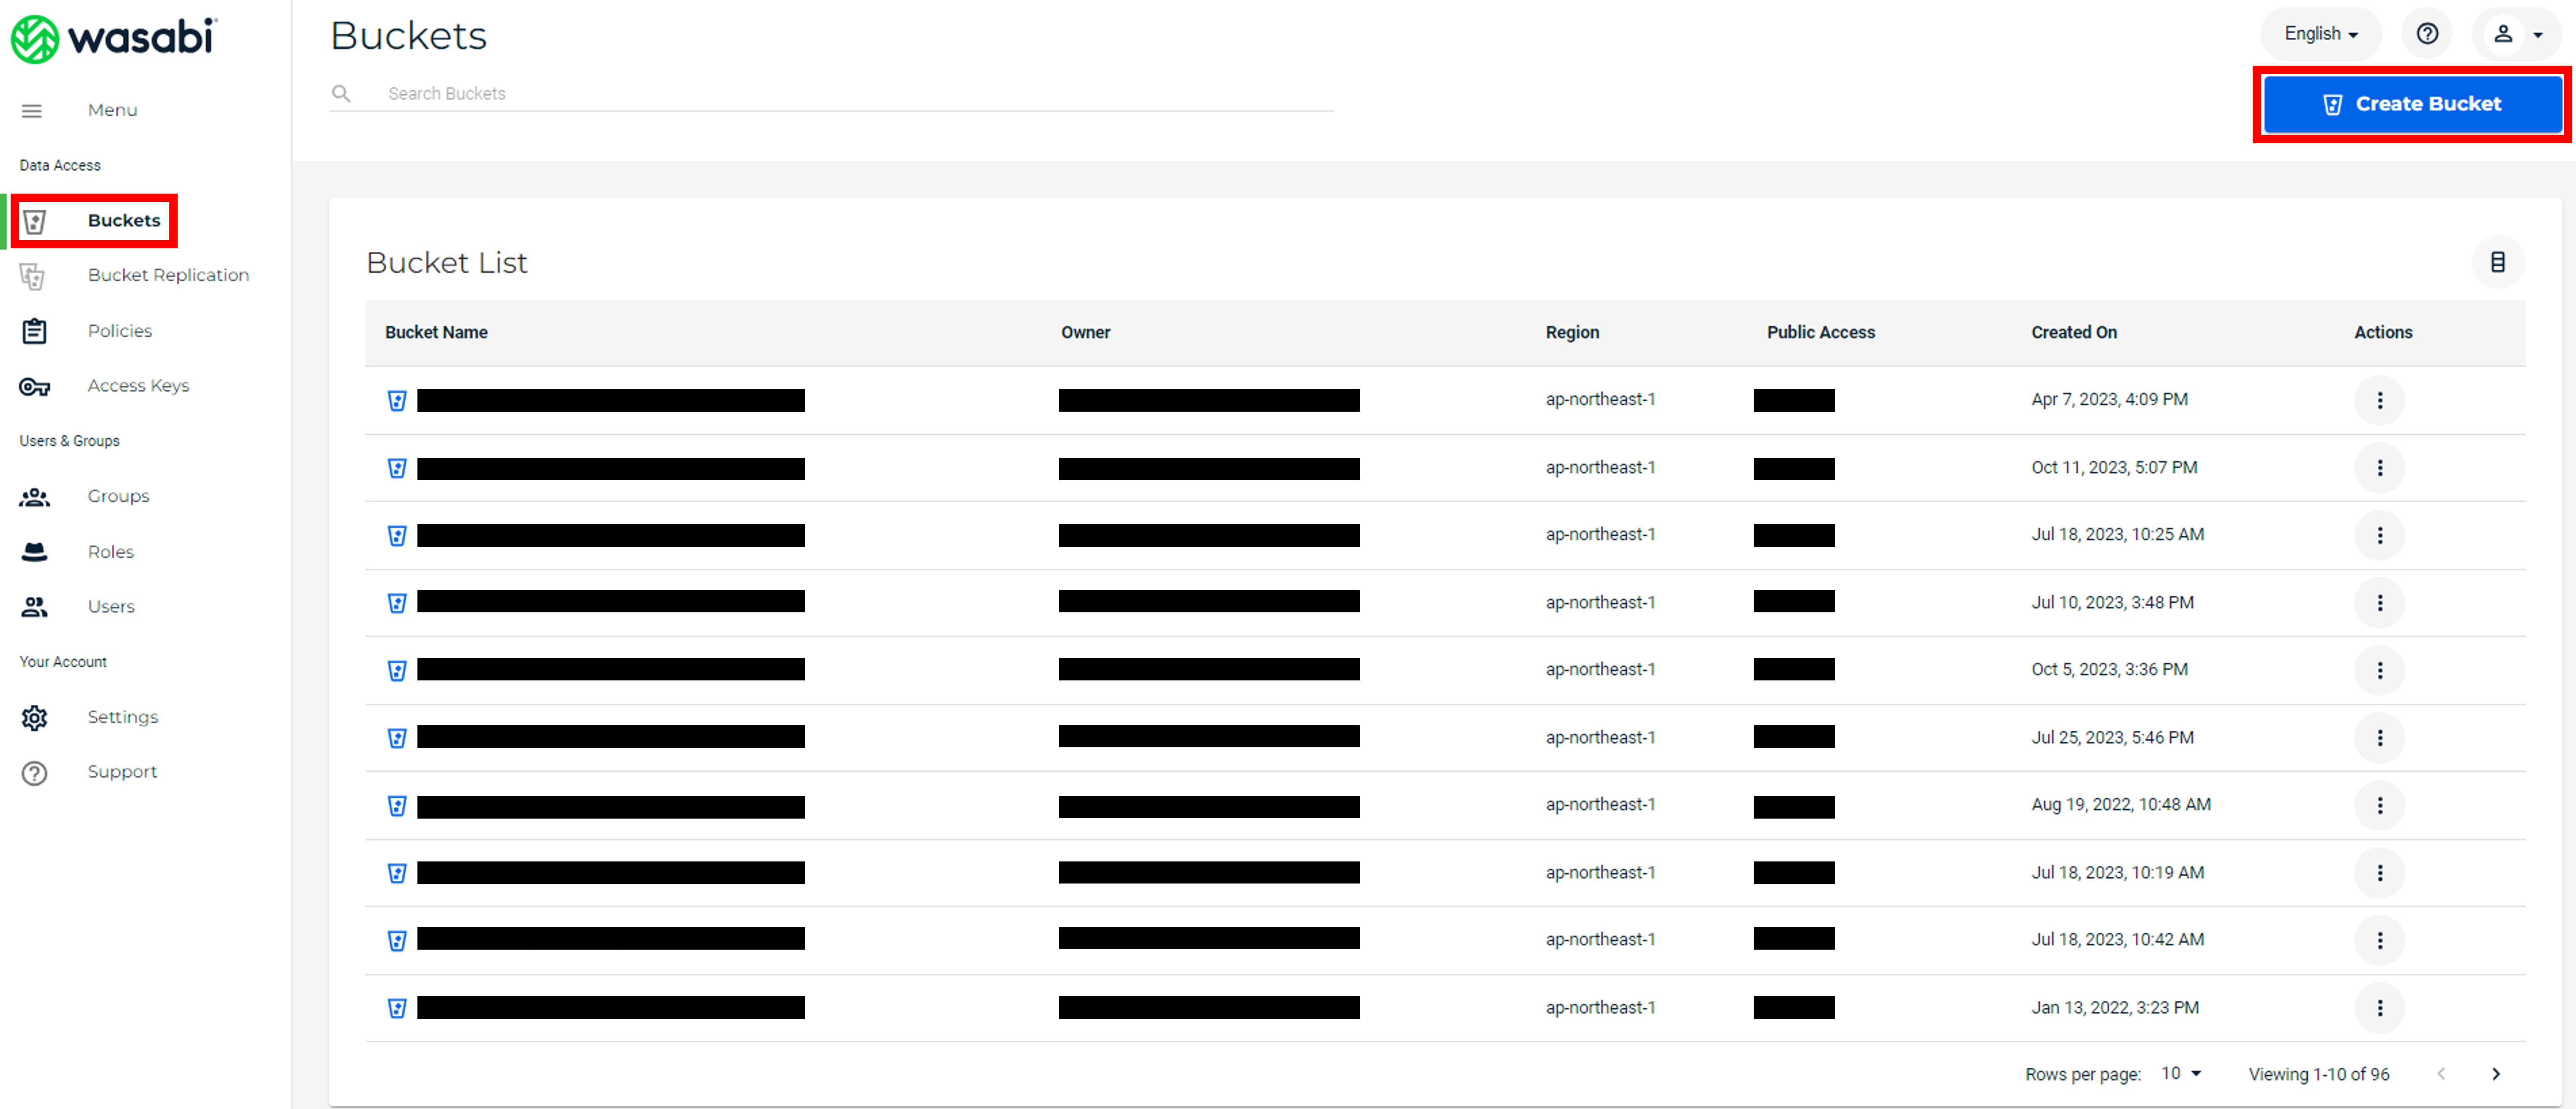
Task: Open the help question mark icon
Action: [2427, 34]
